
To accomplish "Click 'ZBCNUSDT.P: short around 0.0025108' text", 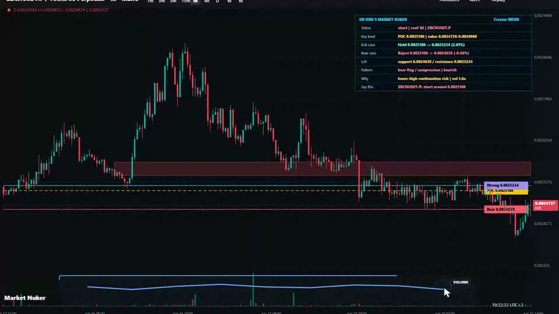I will (x=431, y=87).
